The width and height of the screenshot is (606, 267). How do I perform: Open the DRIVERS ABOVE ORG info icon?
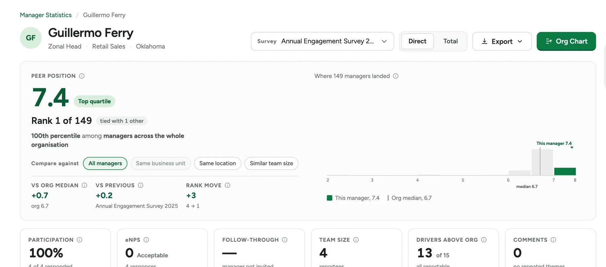[x=484, y=240]
